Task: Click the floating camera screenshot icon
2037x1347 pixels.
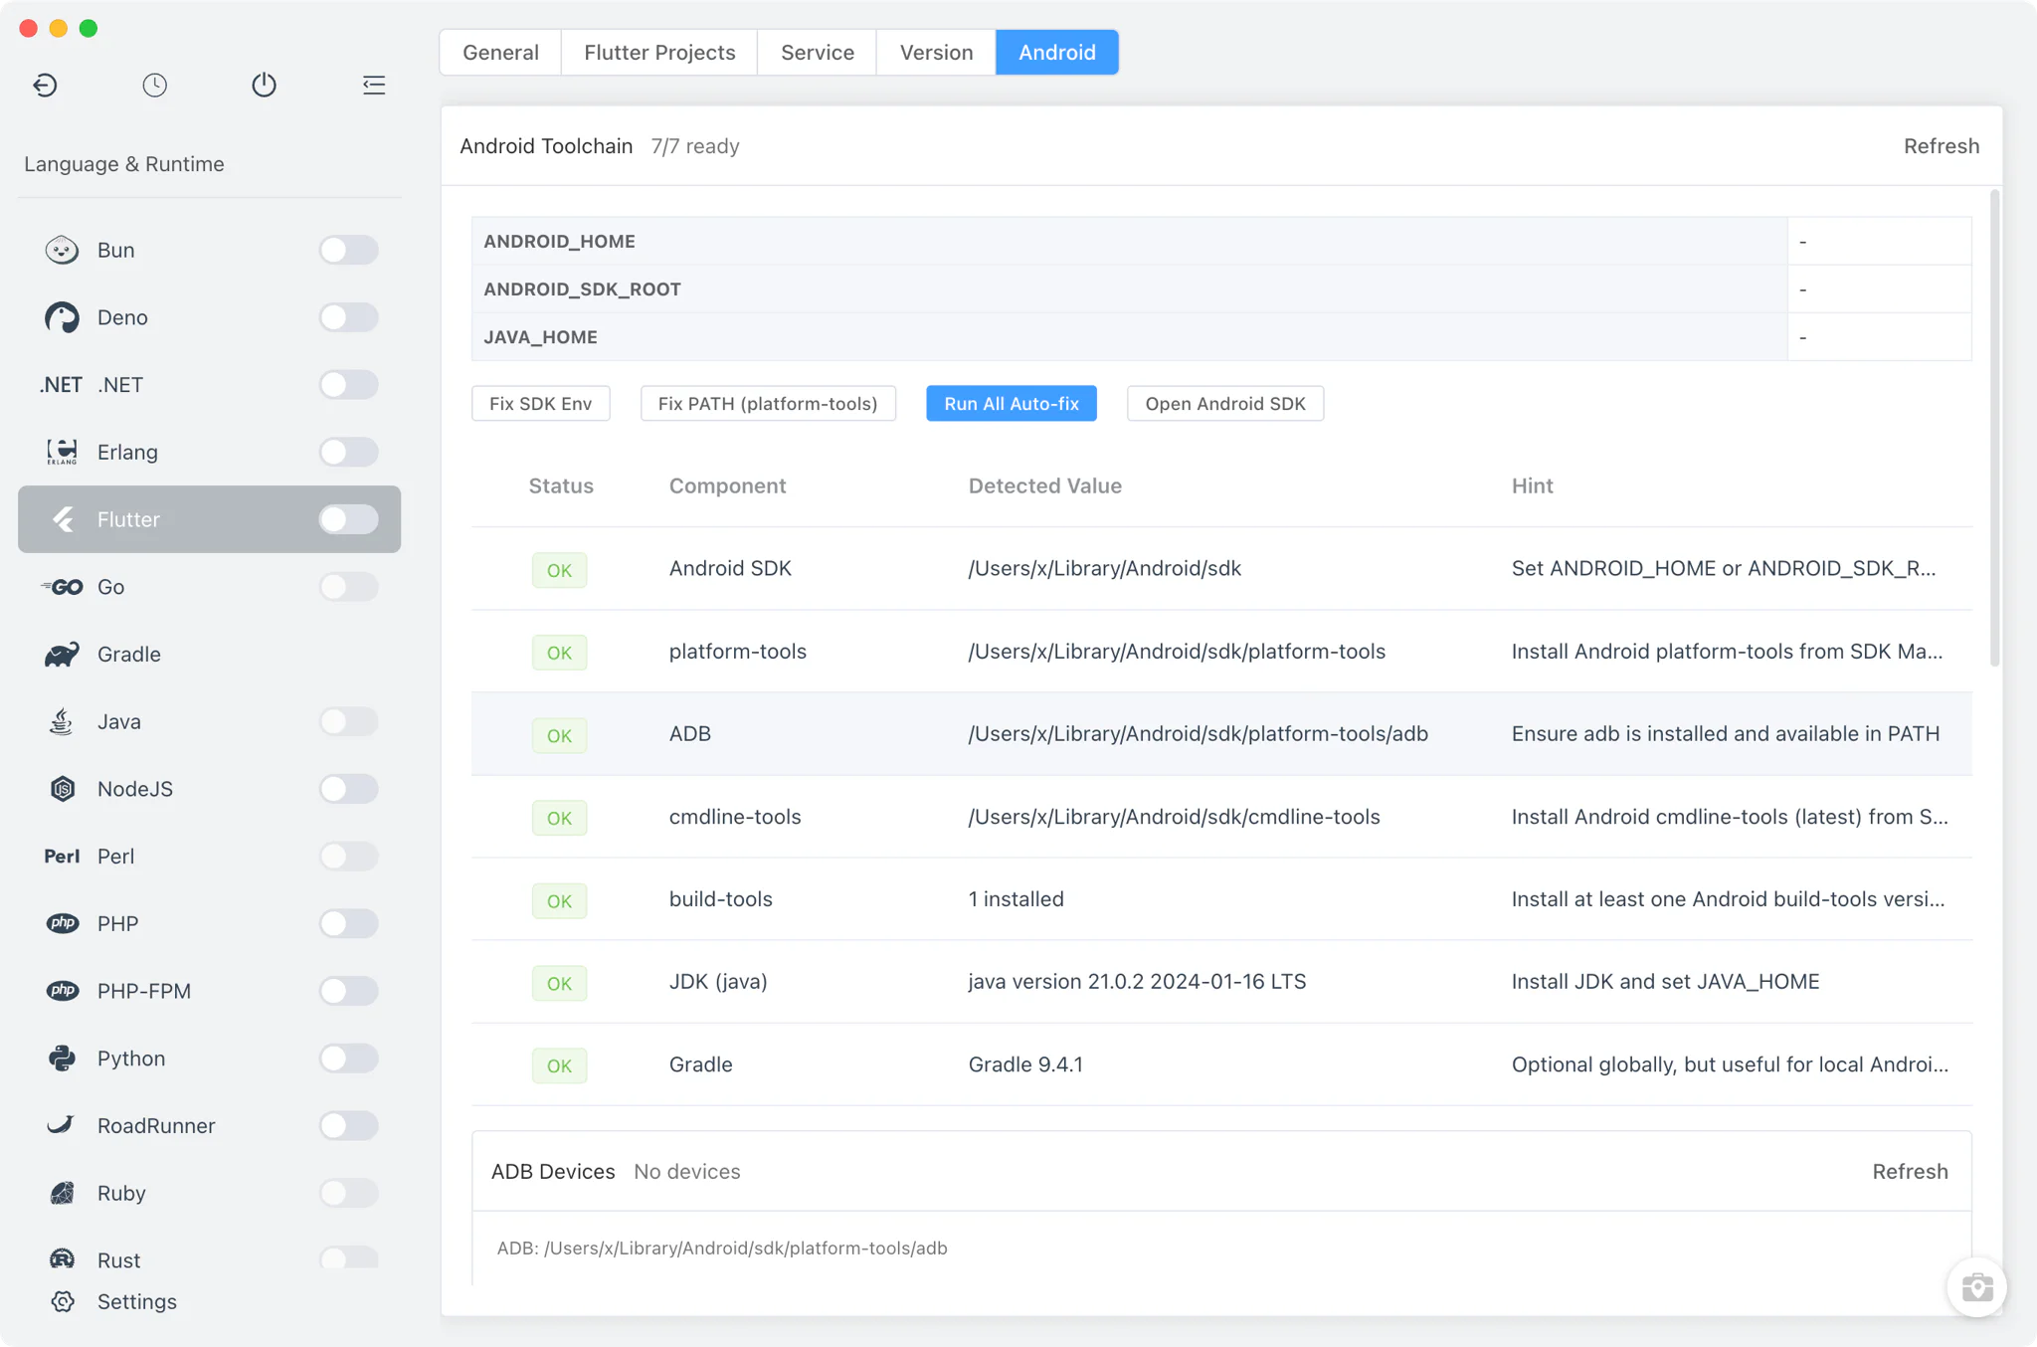Action: coord(1977,1287)
